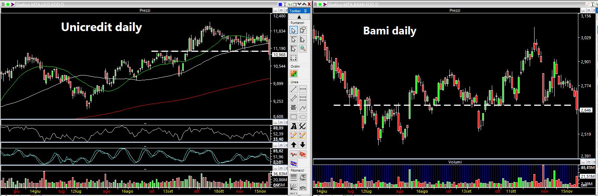598x196 pixels.
Task: Click the second yellow pencil tool
Action: click(303, 136)
